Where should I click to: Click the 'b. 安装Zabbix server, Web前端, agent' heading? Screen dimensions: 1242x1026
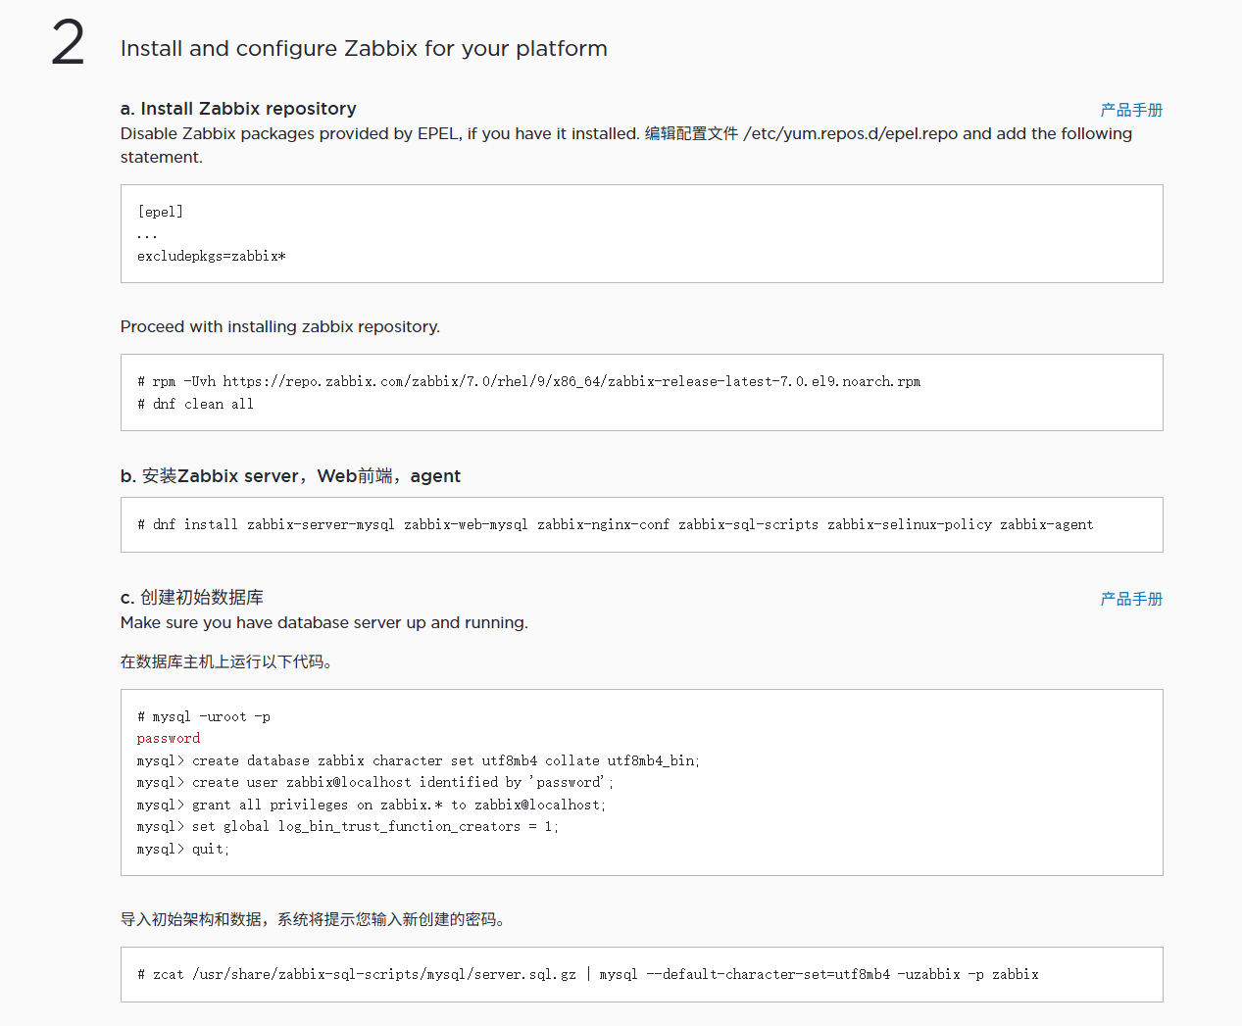tap(290, 476)
